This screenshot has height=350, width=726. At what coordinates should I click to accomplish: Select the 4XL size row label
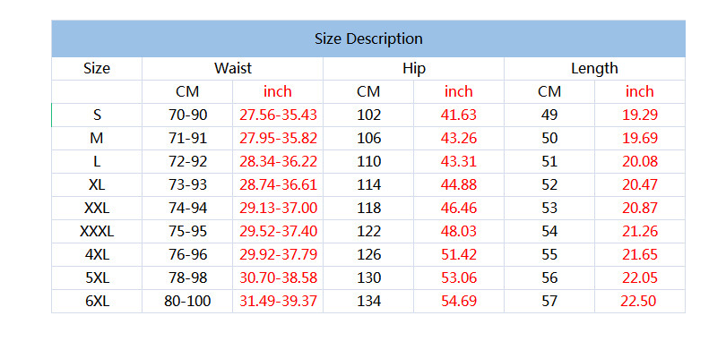click(x=97, y=255)
